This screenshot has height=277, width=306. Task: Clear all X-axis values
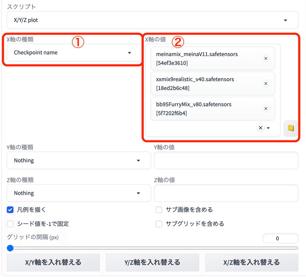[260, 128]
